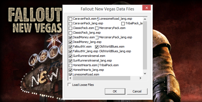Check the ClassicPack.esm box
The height and width of the screenshot is (102, 202).
pos(70,28)
